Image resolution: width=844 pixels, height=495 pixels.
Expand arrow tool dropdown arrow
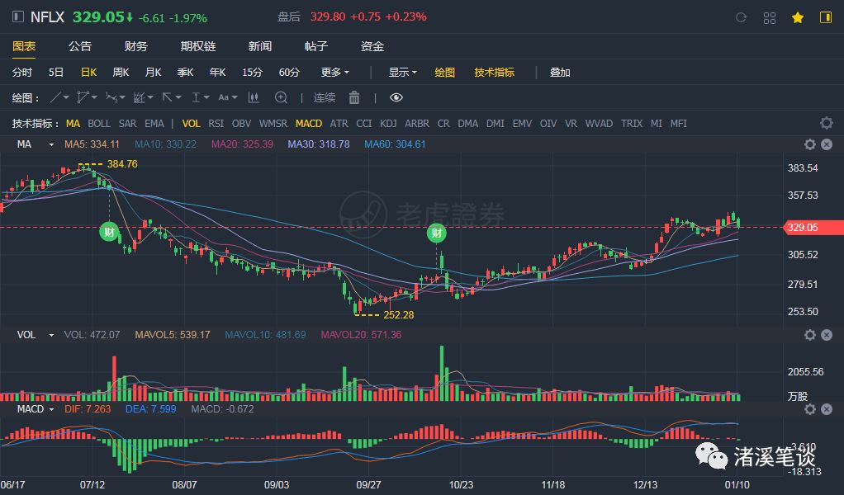point(178,98)
